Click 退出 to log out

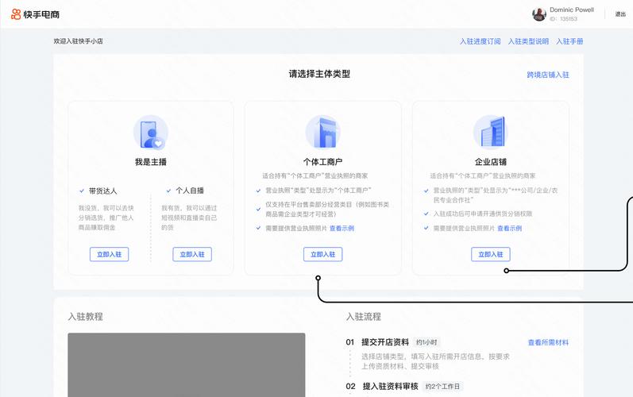tap(620, 14)
